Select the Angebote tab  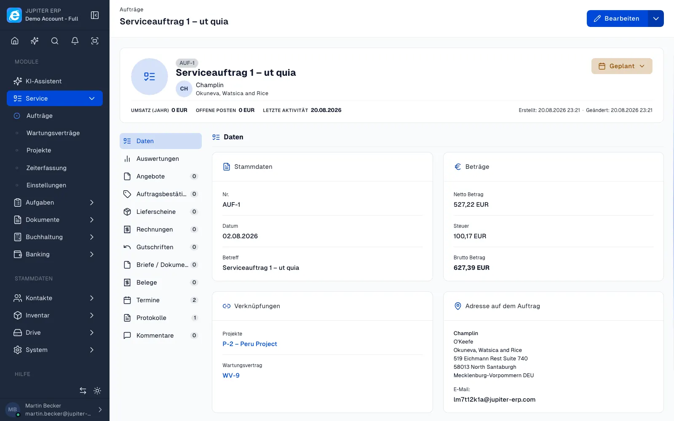coord(160,176)
